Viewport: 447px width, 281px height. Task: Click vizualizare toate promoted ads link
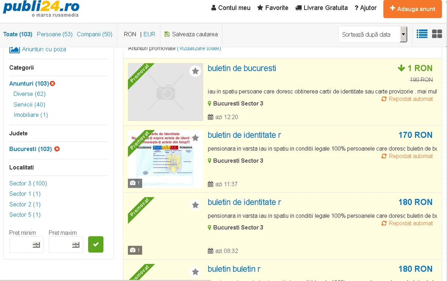(199, 48)
